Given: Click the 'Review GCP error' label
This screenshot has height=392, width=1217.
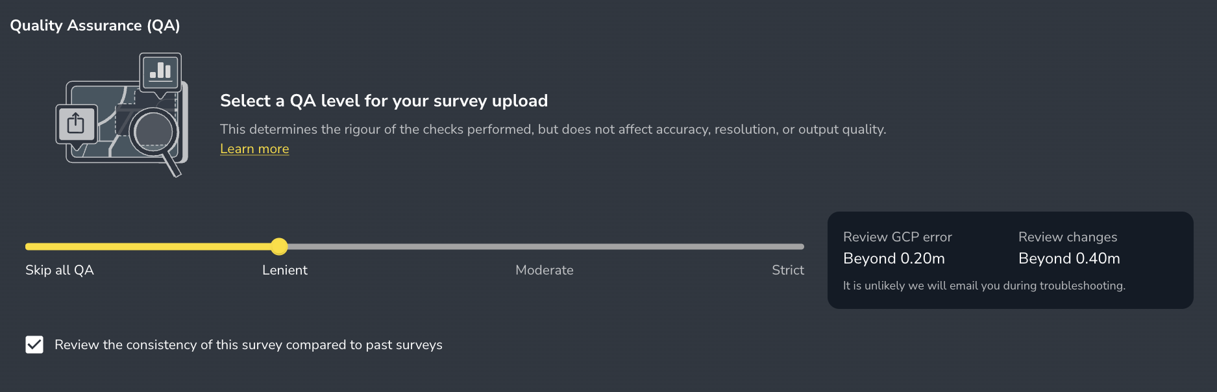Looking at the screenshot, I should [x=897, y=237].
